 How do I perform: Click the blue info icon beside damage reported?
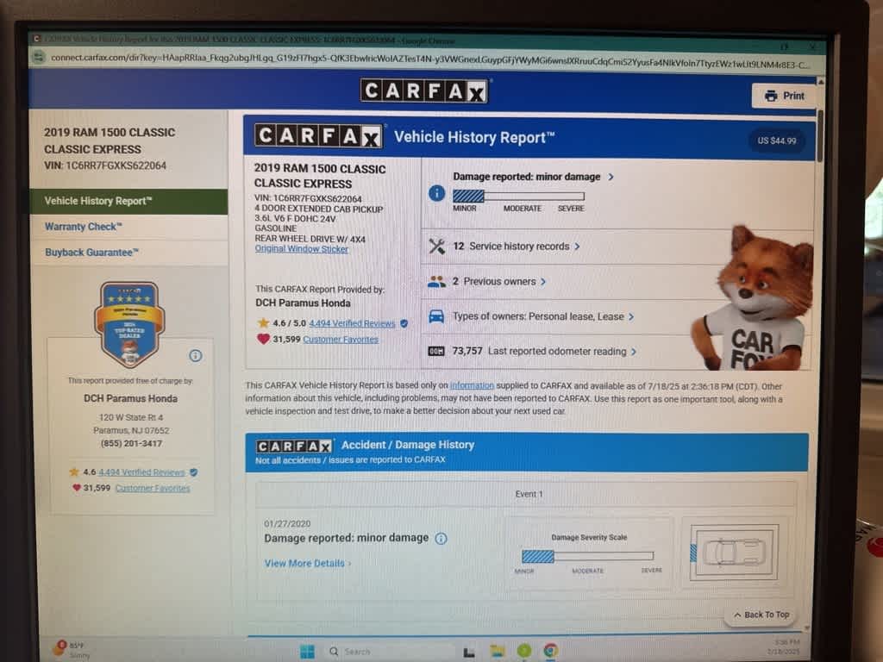(436, 193)
